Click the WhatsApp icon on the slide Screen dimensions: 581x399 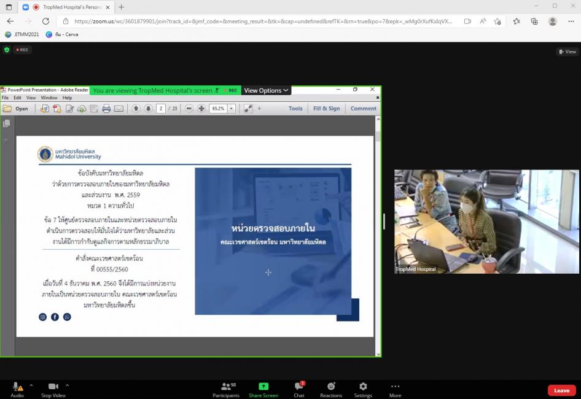click(67, 317)
